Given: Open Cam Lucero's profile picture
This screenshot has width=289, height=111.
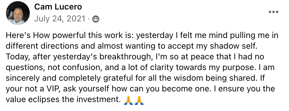Looking at the screenshot, I should [x=18, y=13].
